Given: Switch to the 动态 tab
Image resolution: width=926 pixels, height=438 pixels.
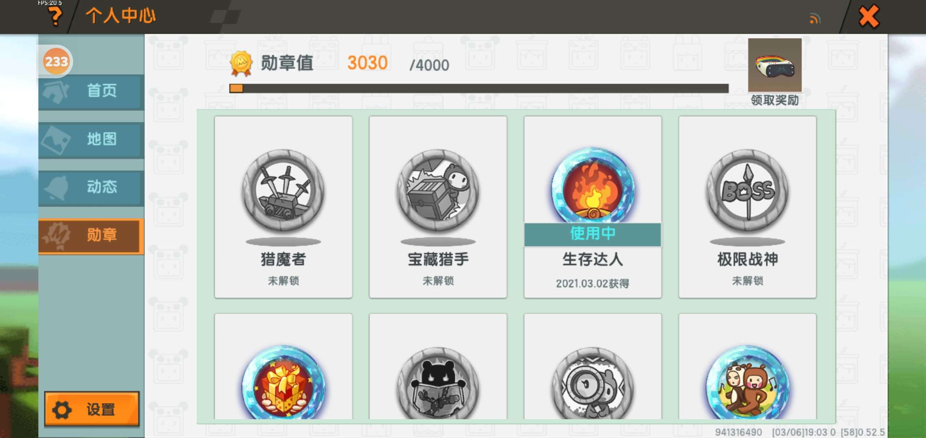Looking at the screenshot, I should click(91, 188).
